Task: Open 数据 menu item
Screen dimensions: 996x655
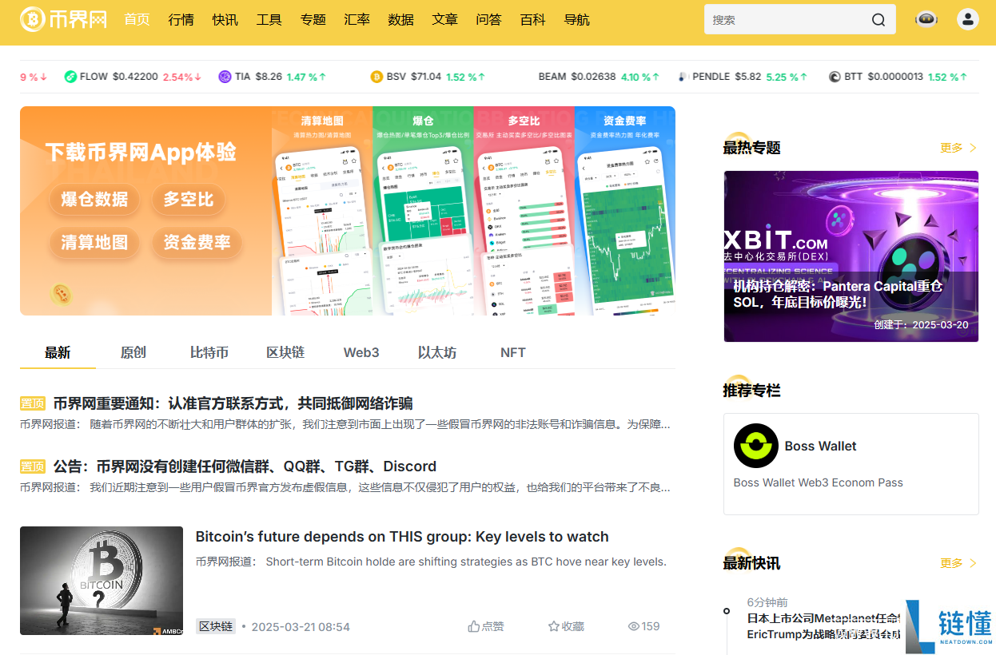Action: coord(400,19)
